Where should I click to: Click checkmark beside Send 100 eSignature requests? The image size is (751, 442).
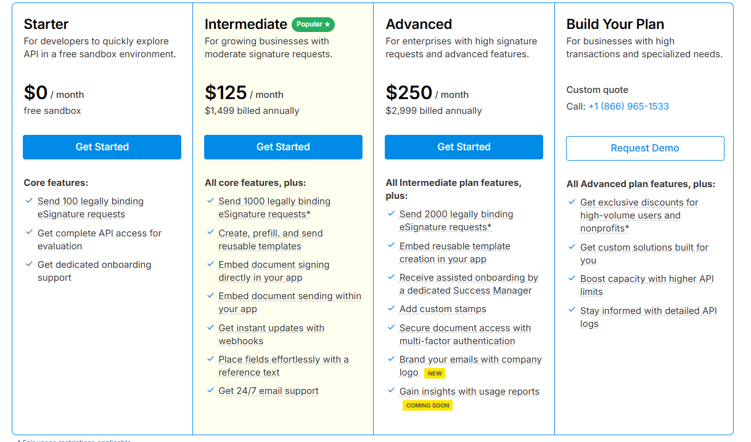[x=30, y=201]
